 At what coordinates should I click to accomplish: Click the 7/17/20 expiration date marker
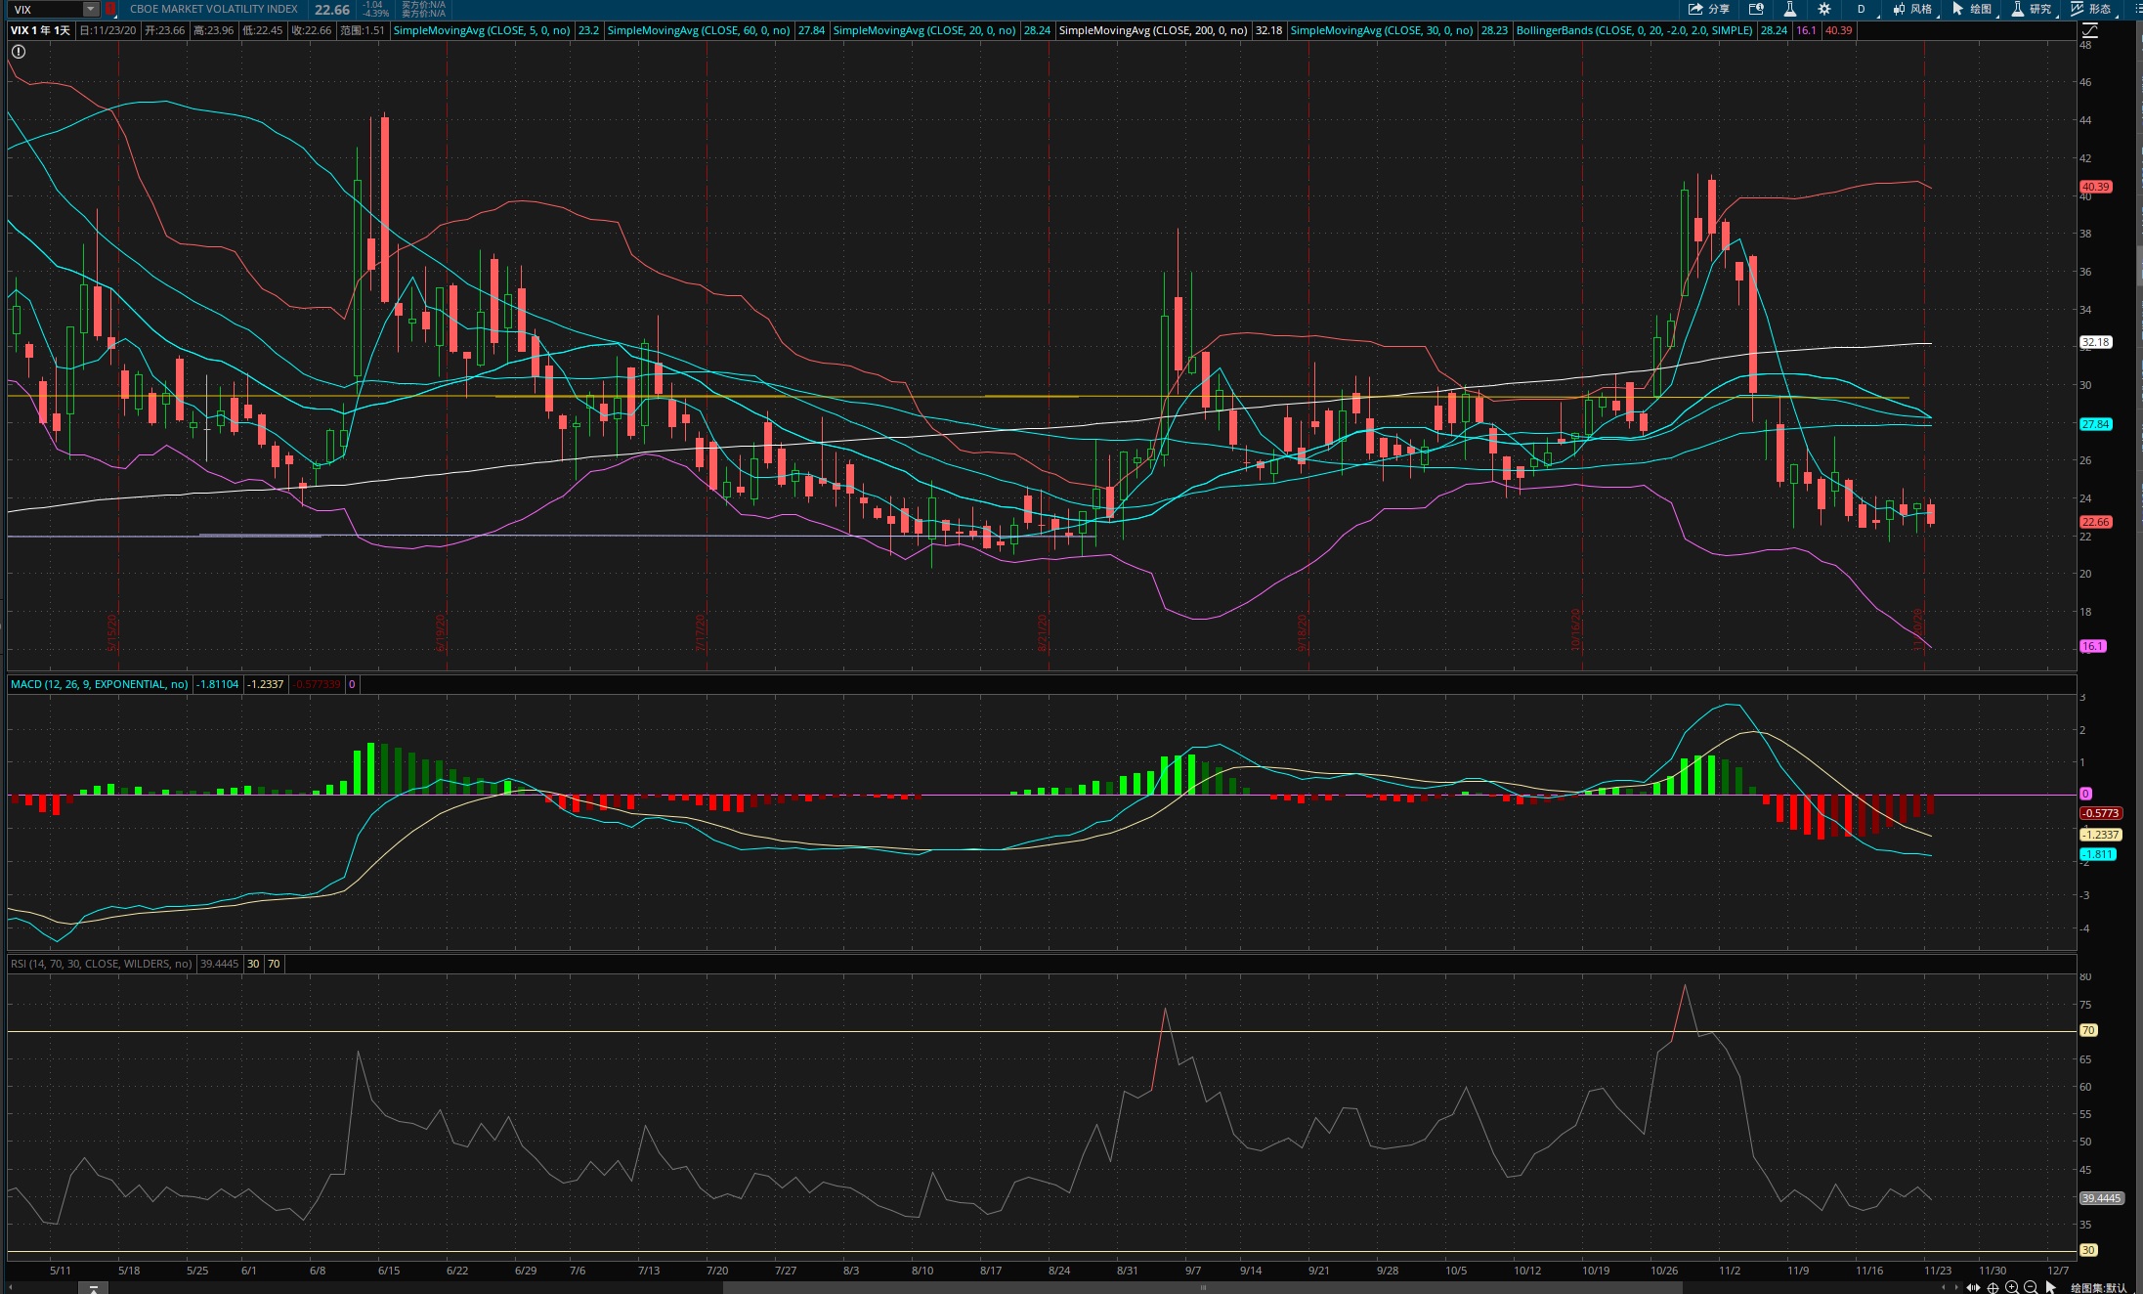pyautogui.click(x=701, y=632)
